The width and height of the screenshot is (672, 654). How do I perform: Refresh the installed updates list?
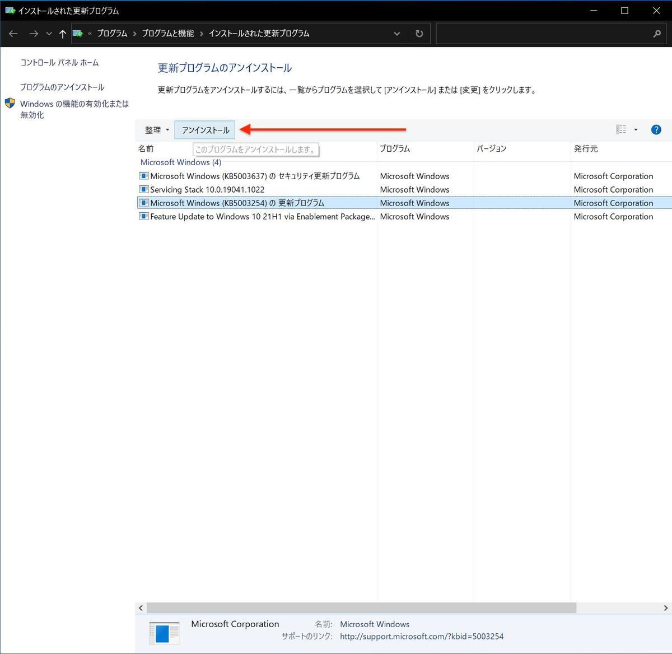click(419, 34)
